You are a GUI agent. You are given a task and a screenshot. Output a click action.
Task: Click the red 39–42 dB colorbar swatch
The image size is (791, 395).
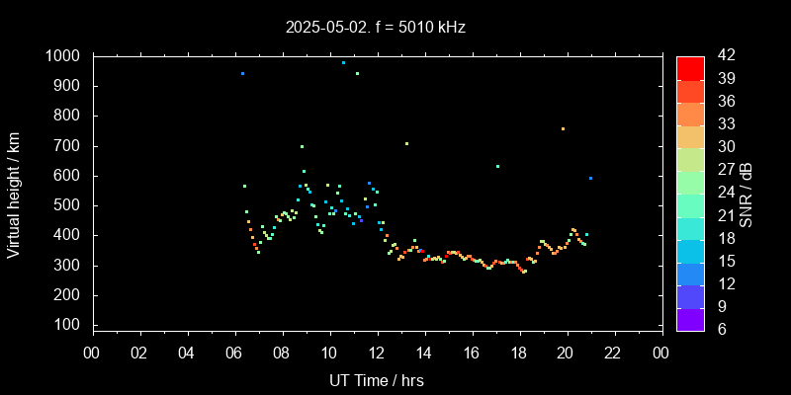pyautogui.click(x=690, y=67)
